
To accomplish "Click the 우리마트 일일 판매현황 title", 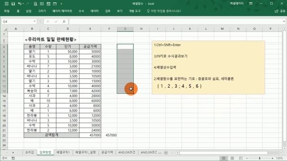I will coord(51,39).
